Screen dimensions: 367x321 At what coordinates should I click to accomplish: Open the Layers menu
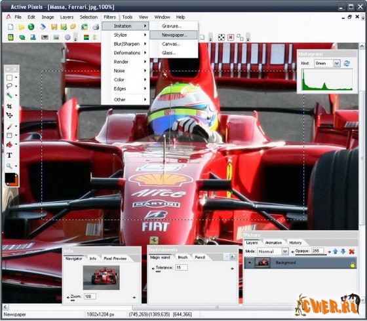[67, 17]
